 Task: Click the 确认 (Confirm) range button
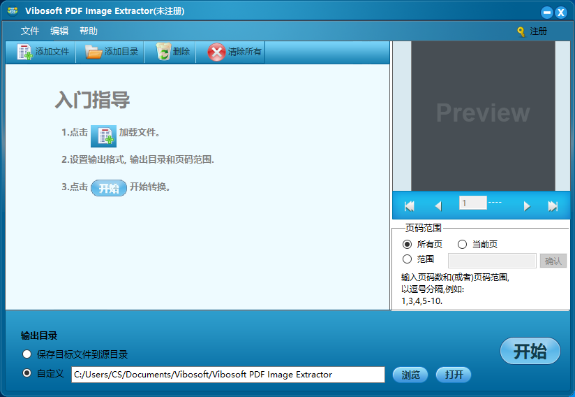coord(553,261)
